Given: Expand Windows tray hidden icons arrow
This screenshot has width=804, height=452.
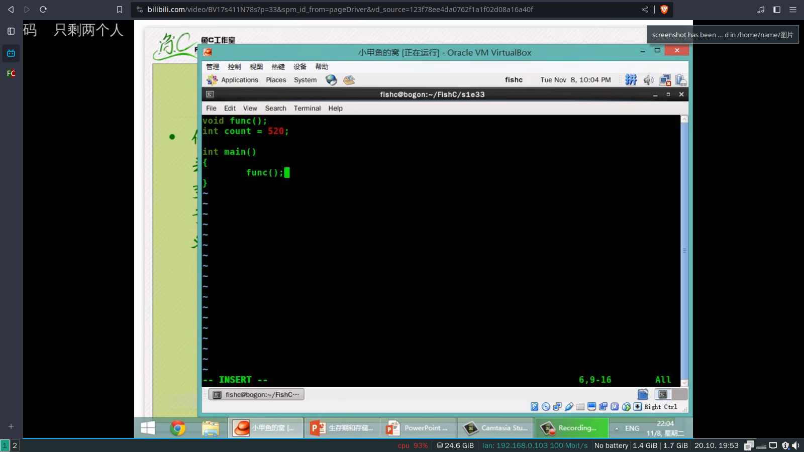Looking at the screenshot, I should tap(617, 428).
